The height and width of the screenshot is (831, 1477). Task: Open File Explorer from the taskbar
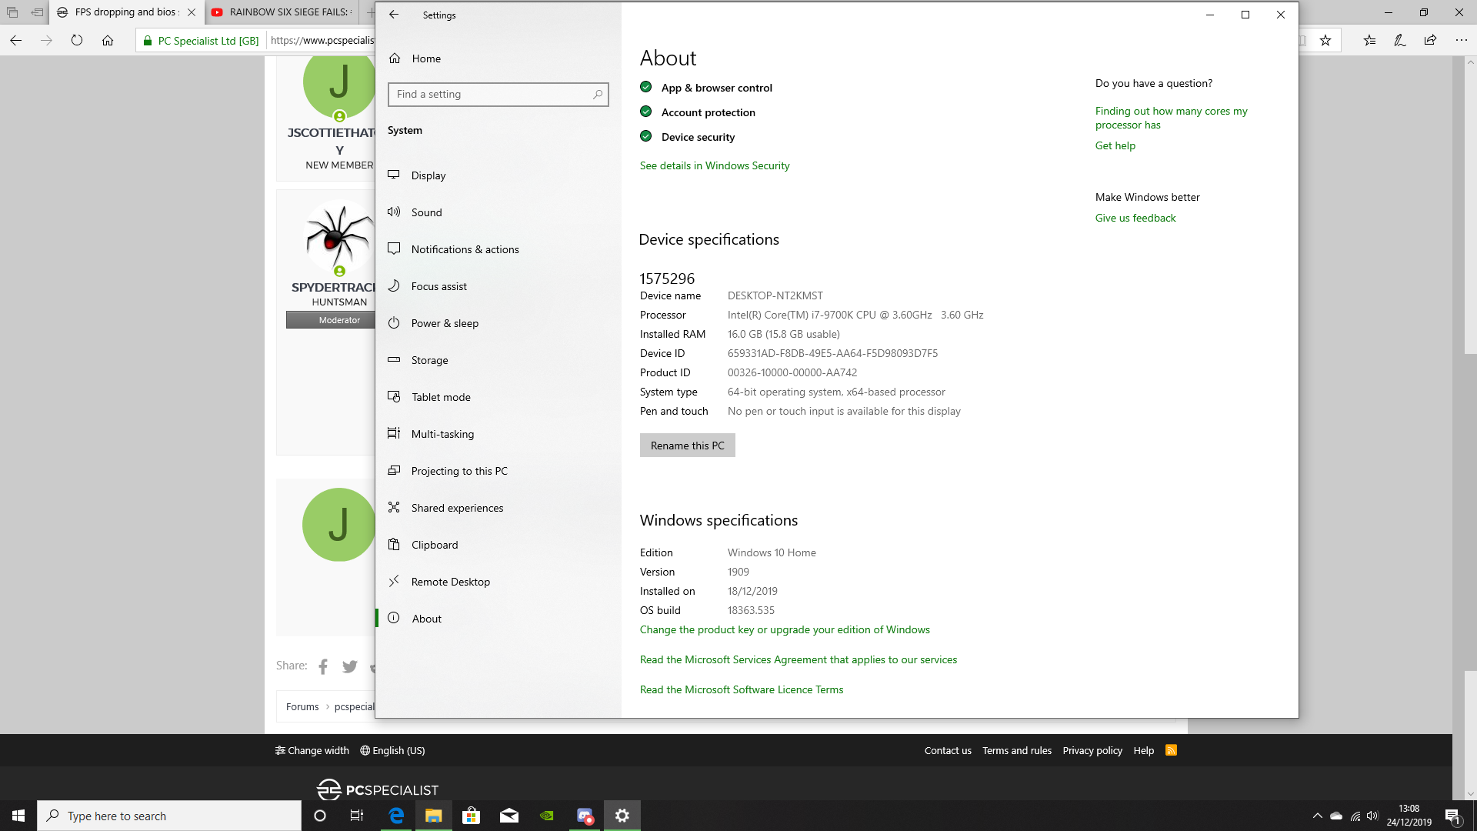[434, 816]
